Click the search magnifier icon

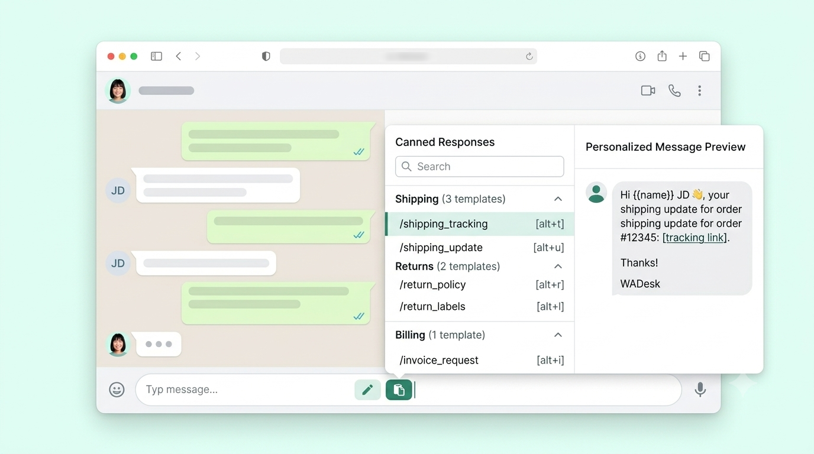coord(406,167)
